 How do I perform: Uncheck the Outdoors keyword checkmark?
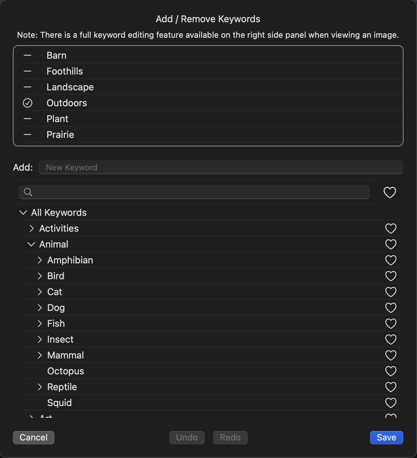coord(28,103)
